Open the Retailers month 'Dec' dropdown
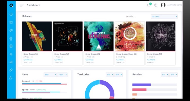Viewport: 190px width, 101px height. pyautogui.click(x=165, y=75)
